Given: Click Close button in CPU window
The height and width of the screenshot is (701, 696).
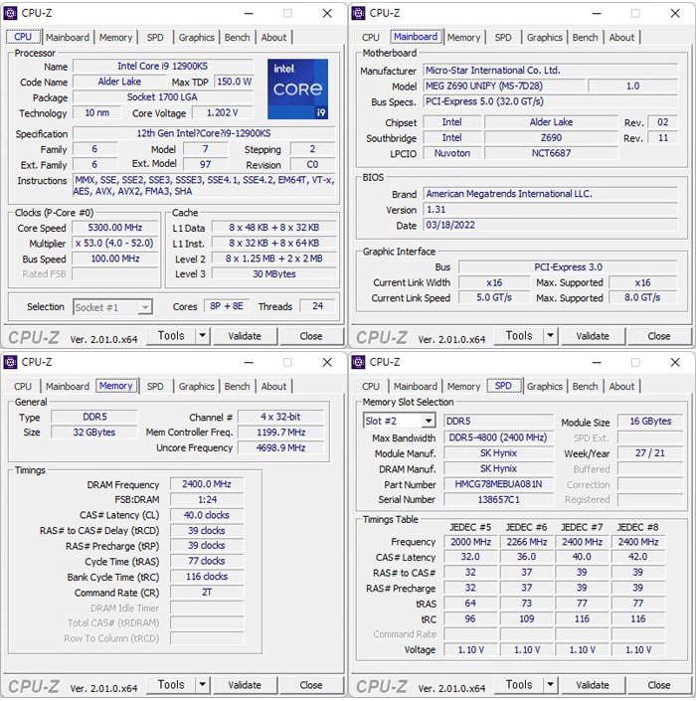Looking at the screenshot, I should (310, 336).
